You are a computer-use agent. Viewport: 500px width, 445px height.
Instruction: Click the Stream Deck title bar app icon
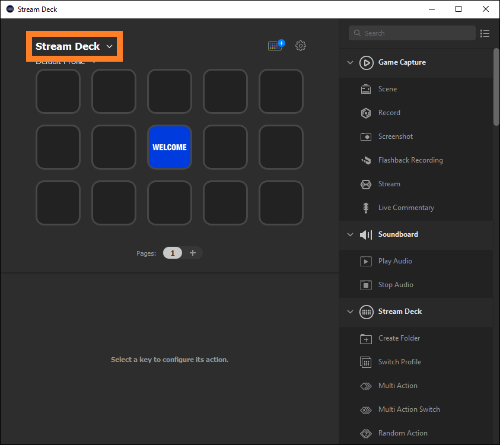point(10,9)
